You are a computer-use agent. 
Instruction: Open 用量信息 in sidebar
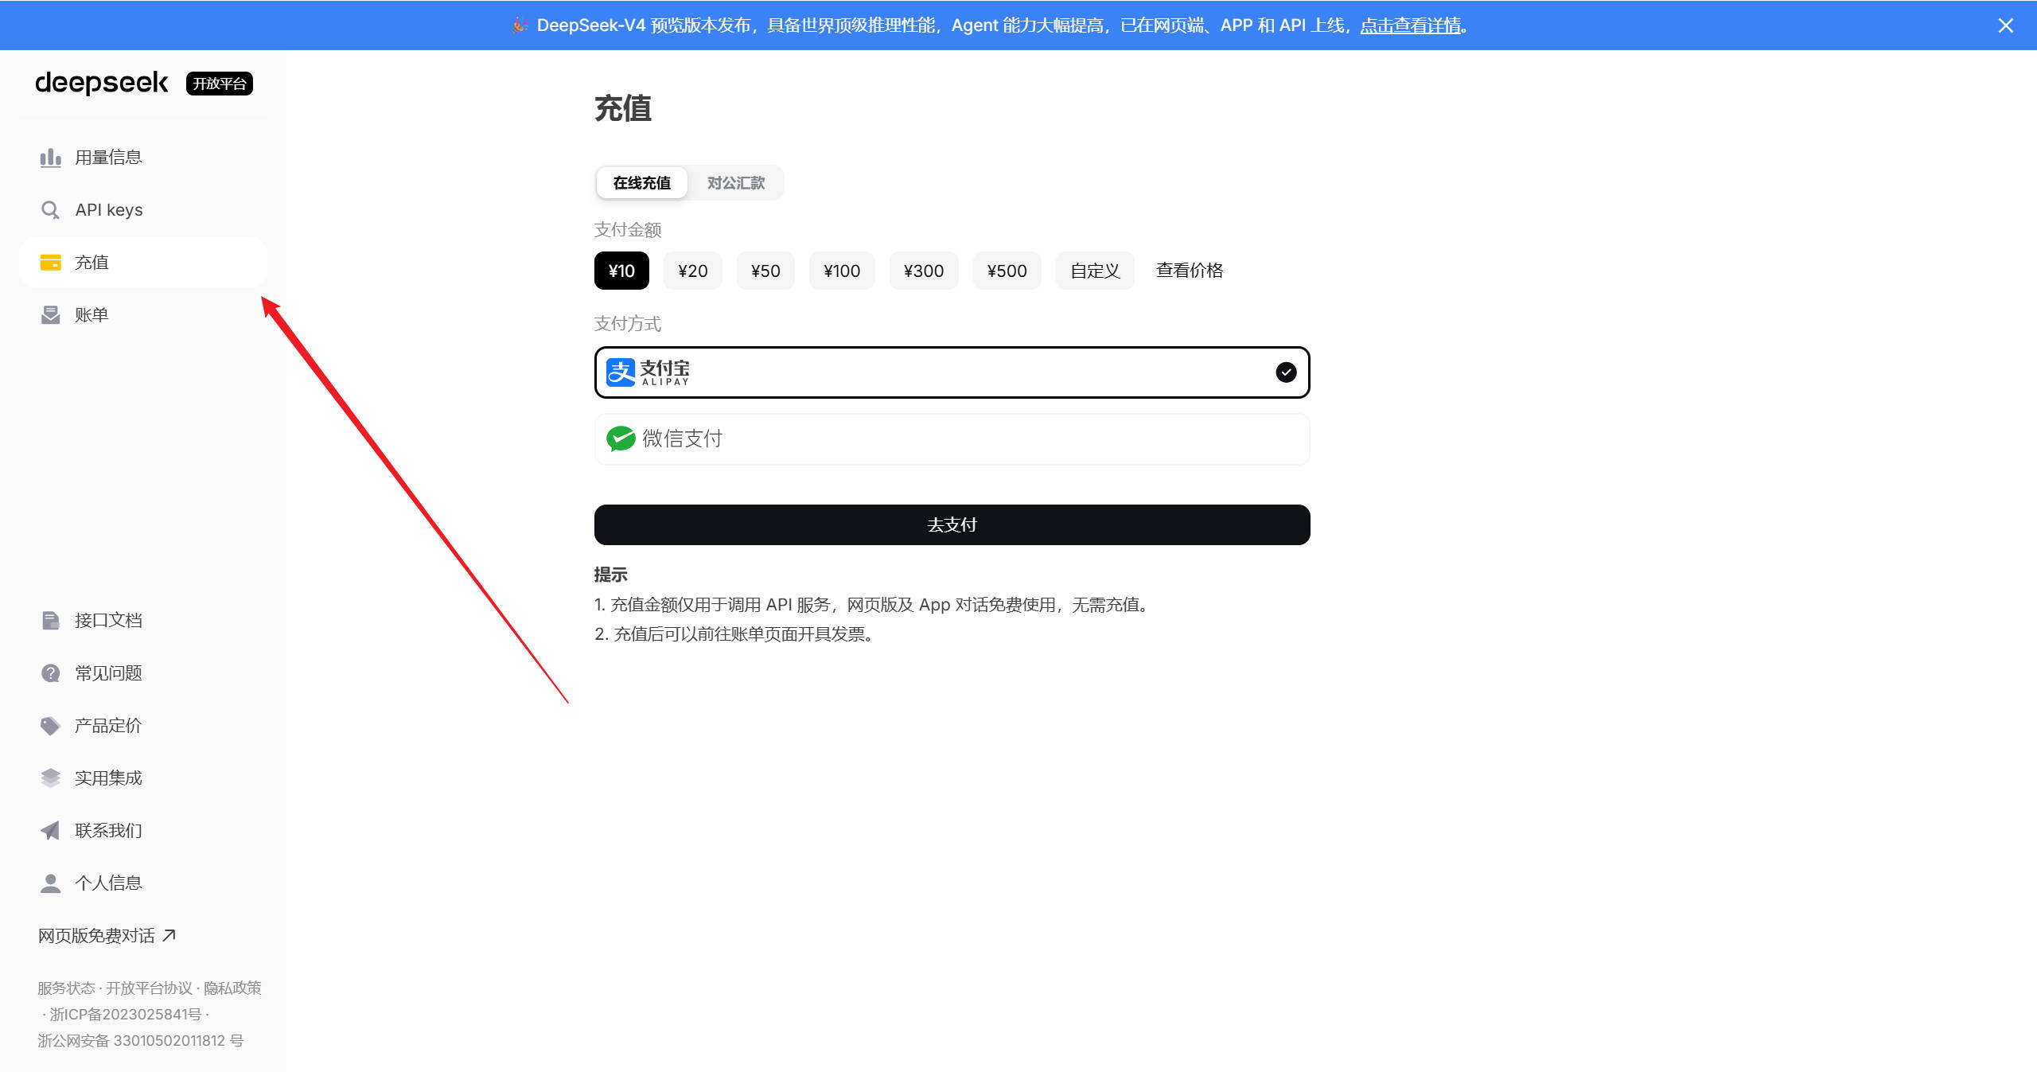click(143, 158)
